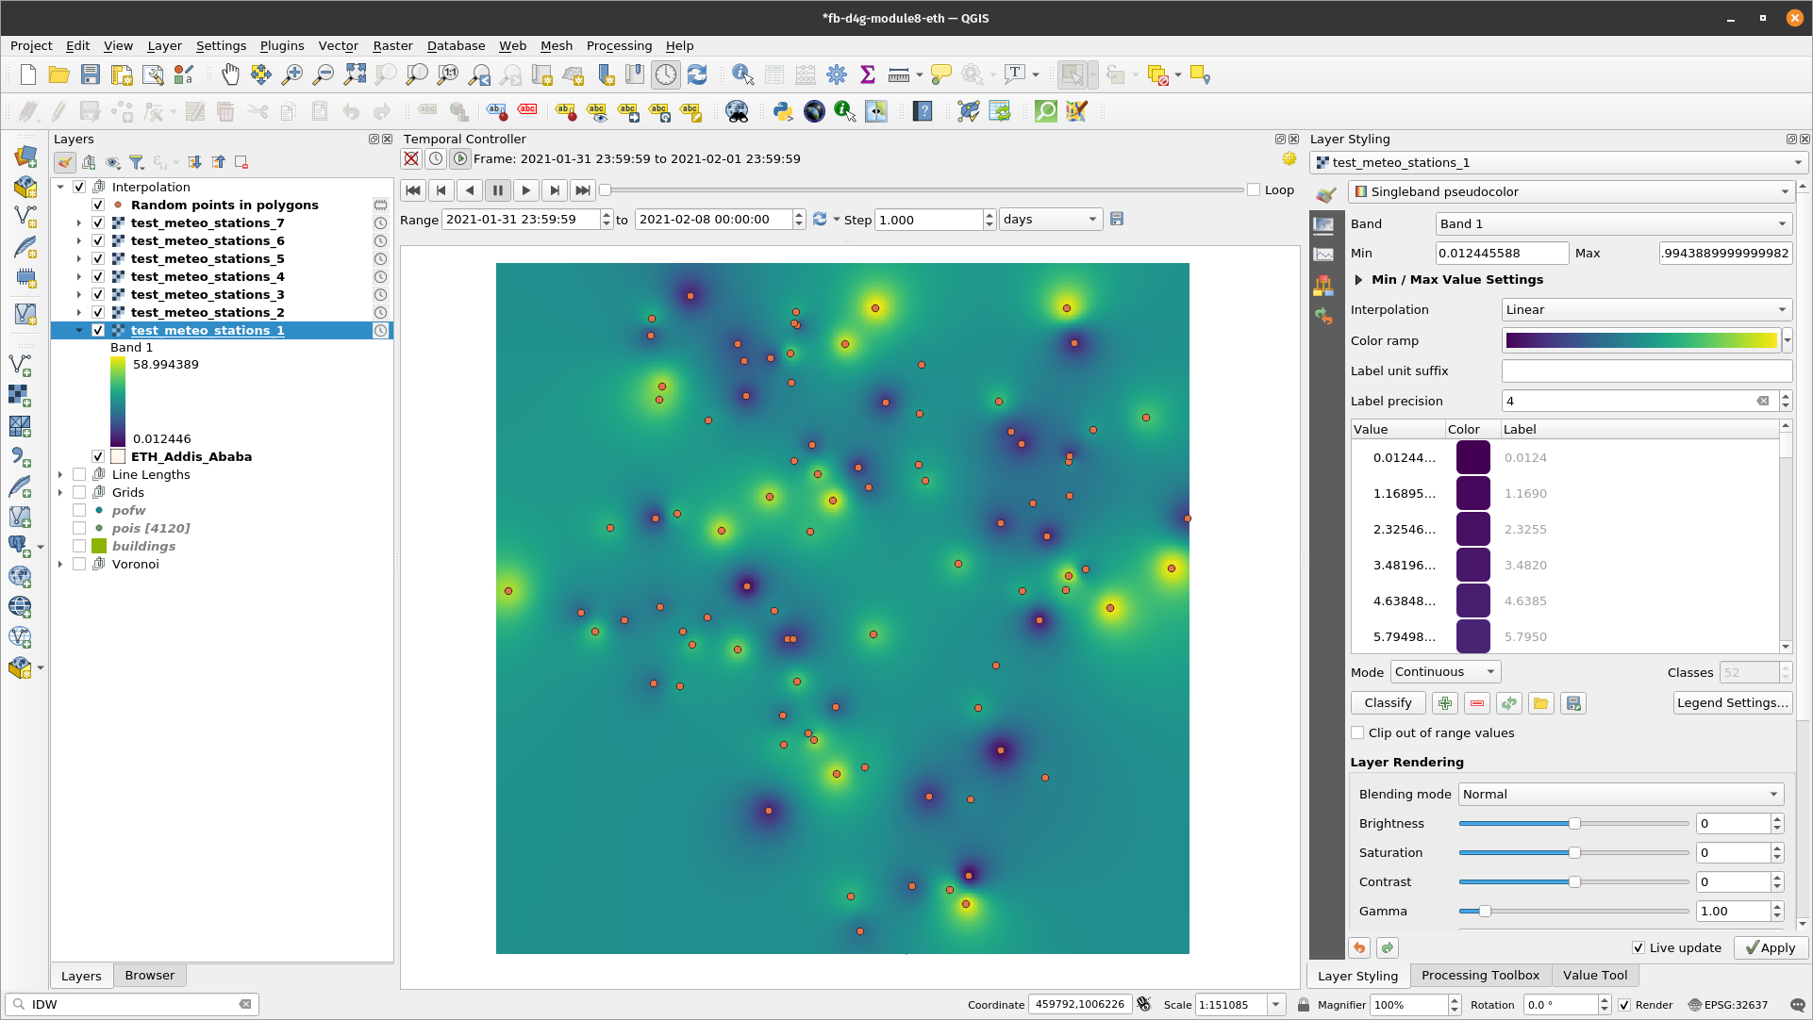Toggle visibility of buildings layer

point(81,546)
